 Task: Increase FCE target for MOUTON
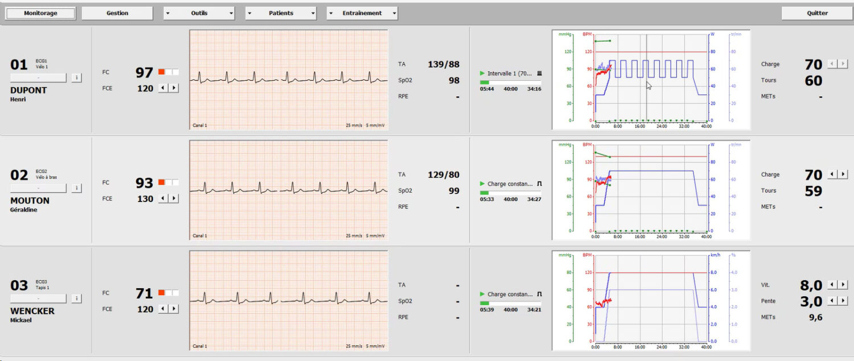pos(174,199)
